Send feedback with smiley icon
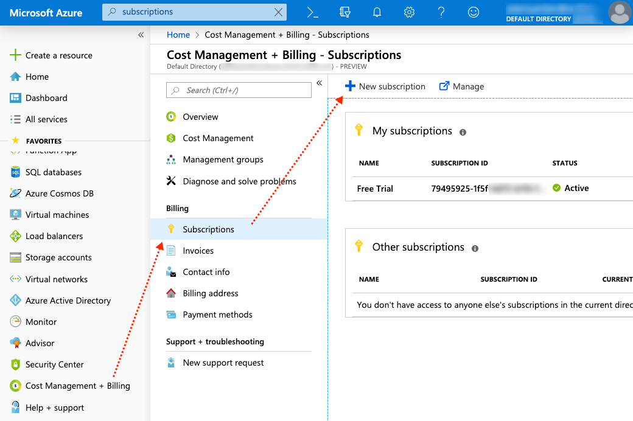 [x=474, y=13]
